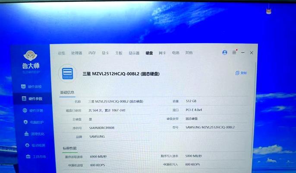This screenshot has height=173, width=296.
Task: Open 驱动检测 in the sidebar
Action: 35,145
